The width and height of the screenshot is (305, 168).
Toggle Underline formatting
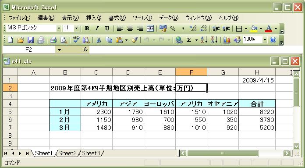107,29
